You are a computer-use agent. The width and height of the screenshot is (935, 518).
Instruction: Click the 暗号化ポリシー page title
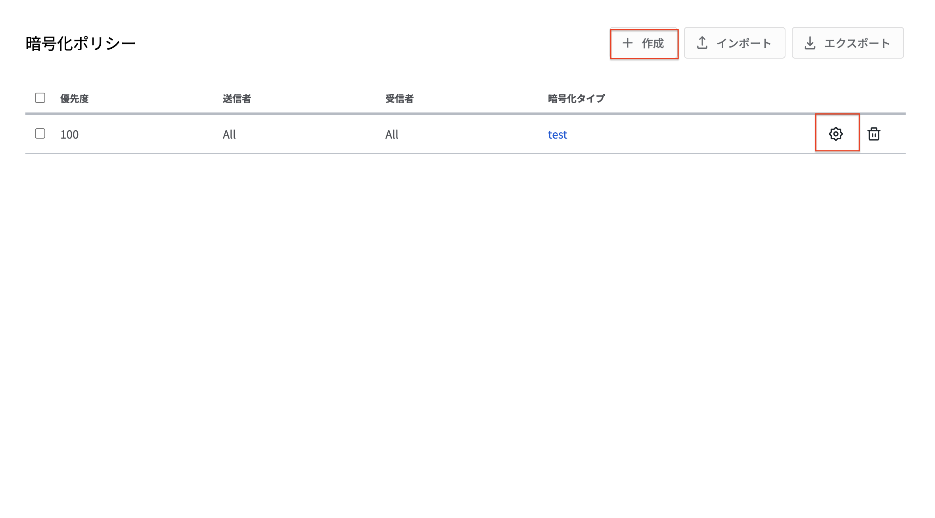point(80,44)
